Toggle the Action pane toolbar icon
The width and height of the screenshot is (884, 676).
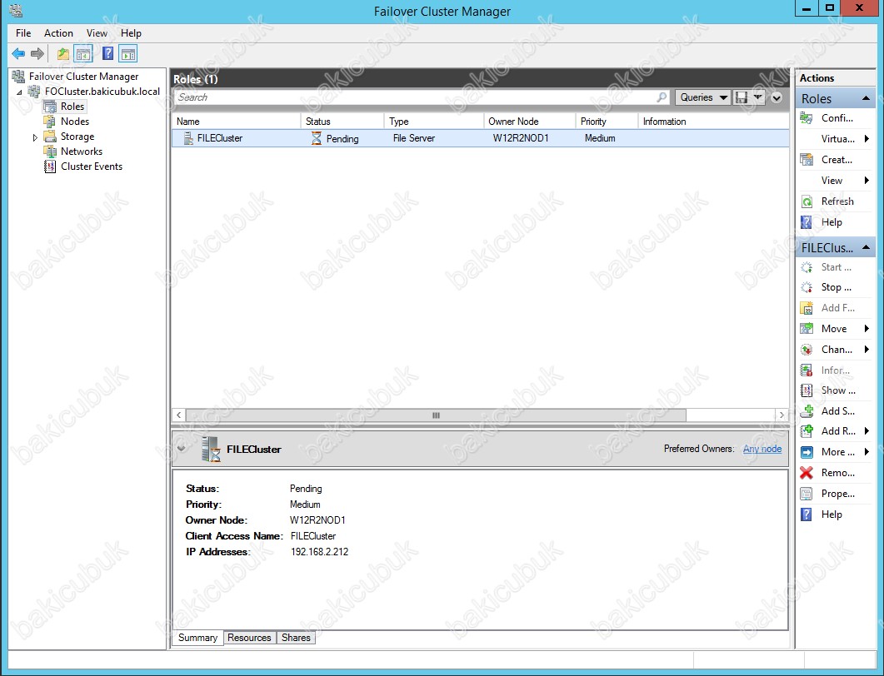tap(128, 54)
